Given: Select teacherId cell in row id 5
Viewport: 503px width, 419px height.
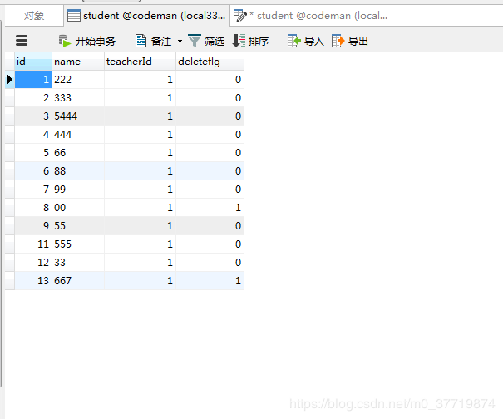Looking at the screenshot, I should [x=140, y=152].
